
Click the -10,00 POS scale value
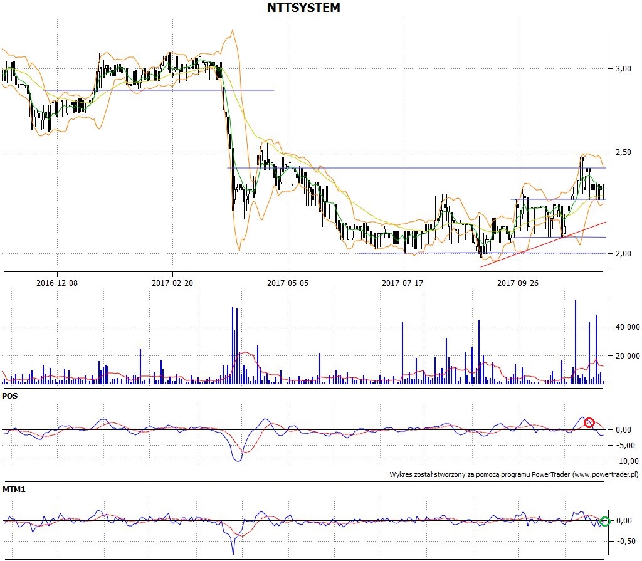click(x=626, y=461)
